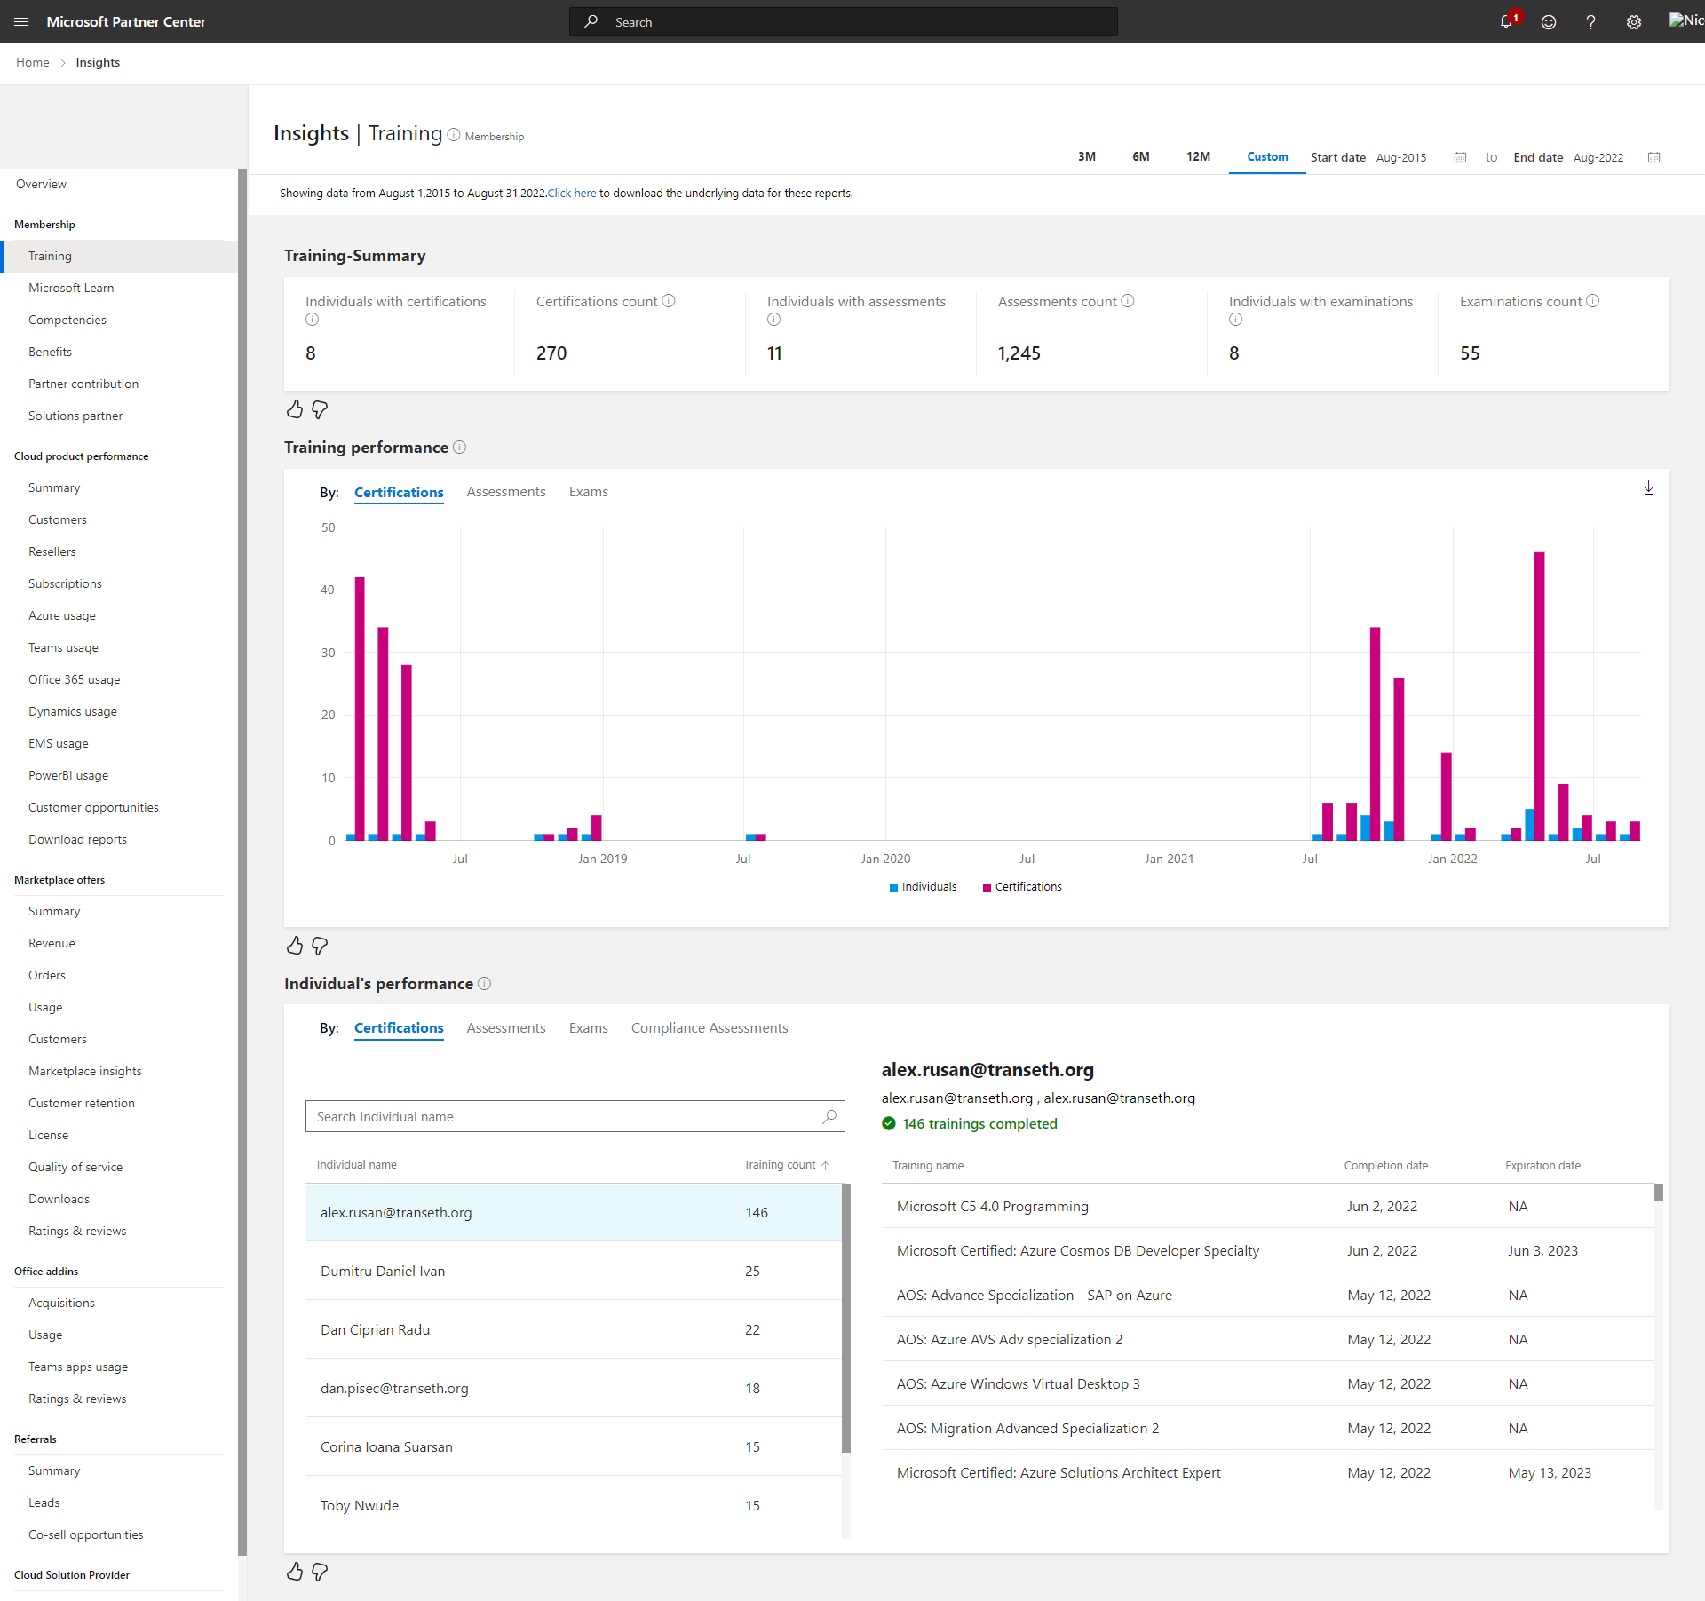Select Corina Ioana Suarsan row
Viewport: 1705px width, 1601px height.
point(574,1446)
